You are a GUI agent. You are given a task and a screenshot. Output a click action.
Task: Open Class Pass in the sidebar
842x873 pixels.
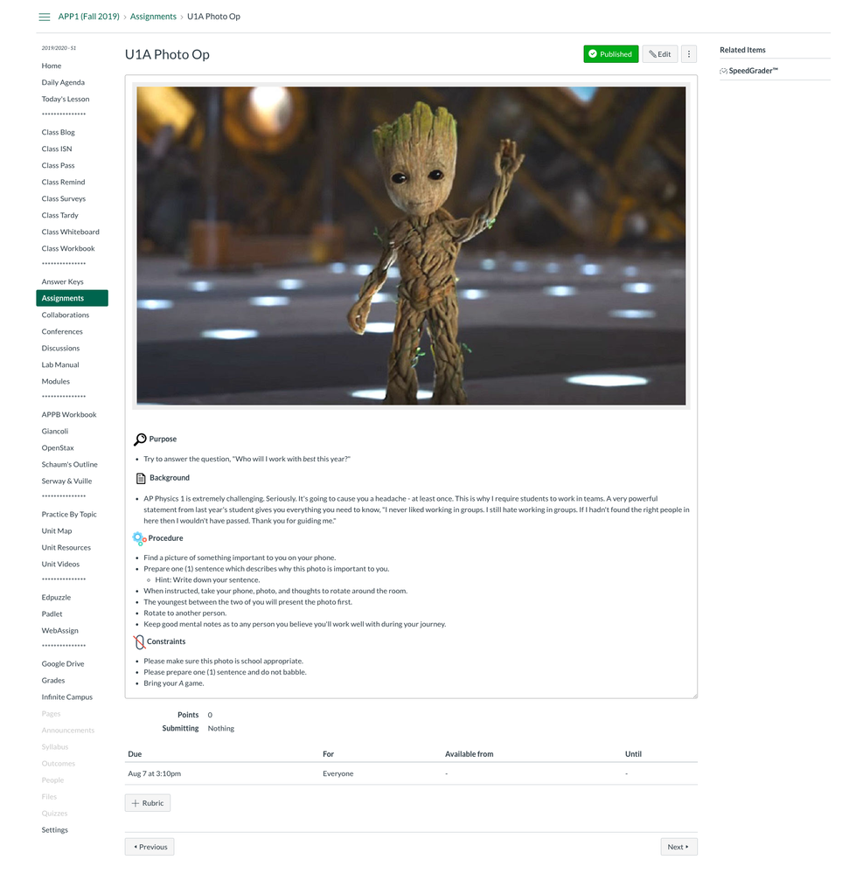pyautogui.click(x=58, y=165)
